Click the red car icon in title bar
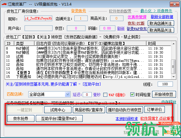181x138 pixels. click(x=4, y=4)
